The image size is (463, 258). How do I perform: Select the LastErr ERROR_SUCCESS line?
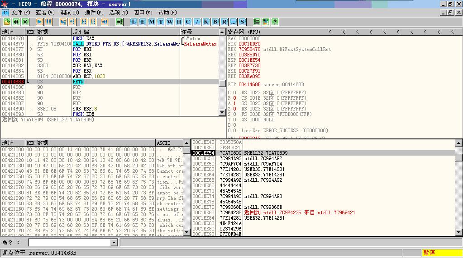(x=285, y=130)
